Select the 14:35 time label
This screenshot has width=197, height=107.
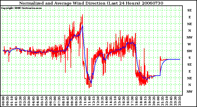pos(111,101)
